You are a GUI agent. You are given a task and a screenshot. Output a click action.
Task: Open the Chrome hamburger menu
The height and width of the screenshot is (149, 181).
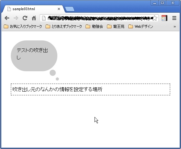(x=174, y=18)
